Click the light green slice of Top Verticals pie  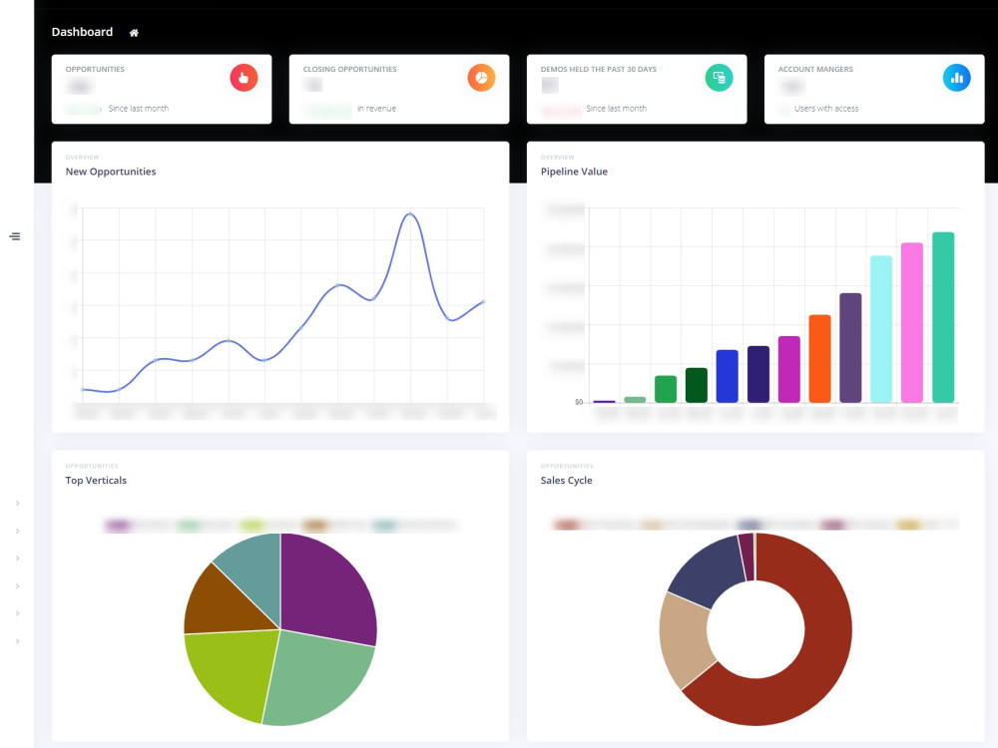[318, 677]
